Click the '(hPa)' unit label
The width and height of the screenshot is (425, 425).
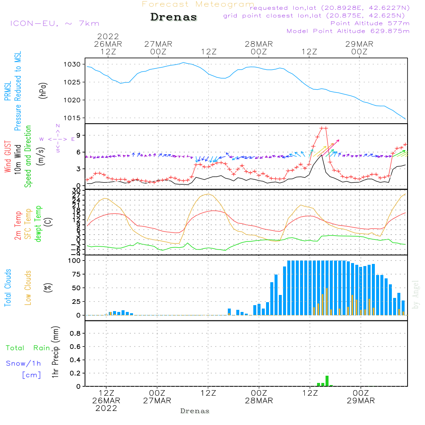43,91
